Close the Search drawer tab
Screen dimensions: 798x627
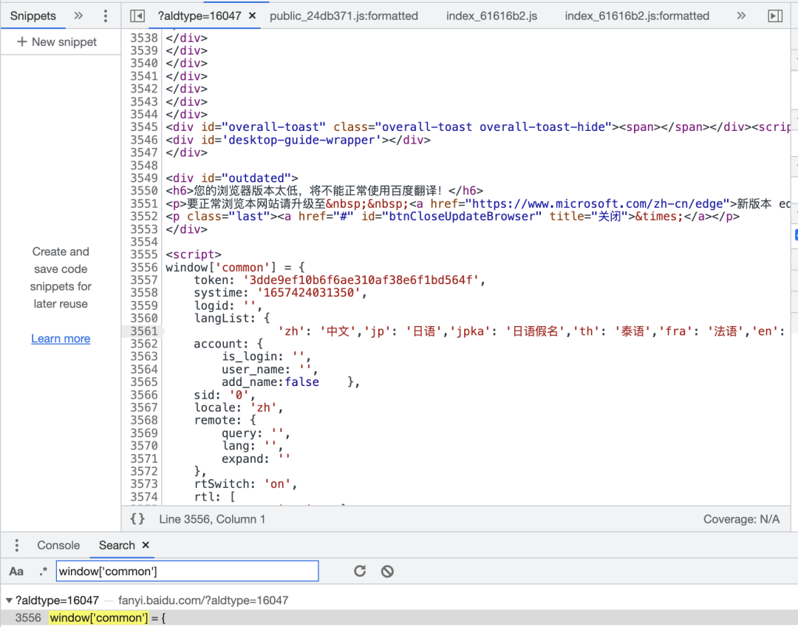point(146,545)
